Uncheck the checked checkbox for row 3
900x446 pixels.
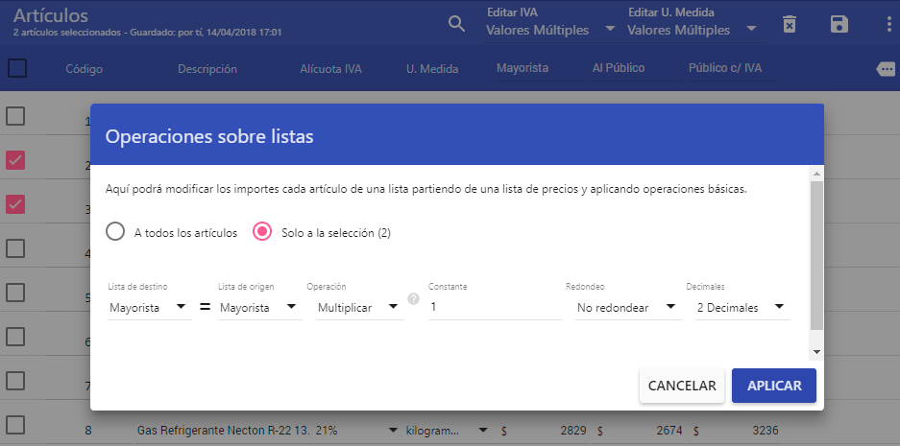point(15,204)
